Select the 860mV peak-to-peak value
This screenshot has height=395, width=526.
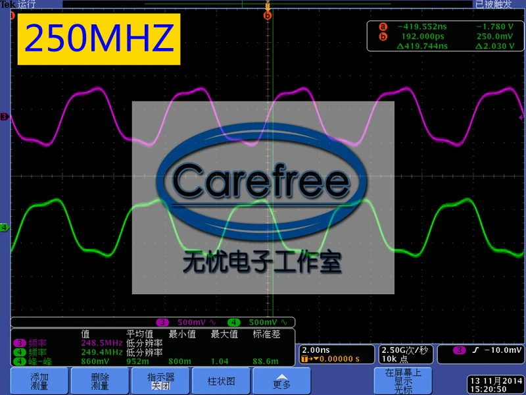click(95, 361)
